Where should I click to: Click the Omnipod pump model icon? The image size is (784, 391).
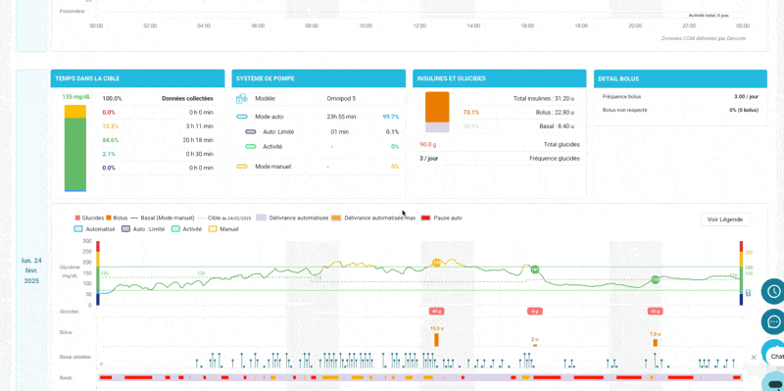point(241,99)
